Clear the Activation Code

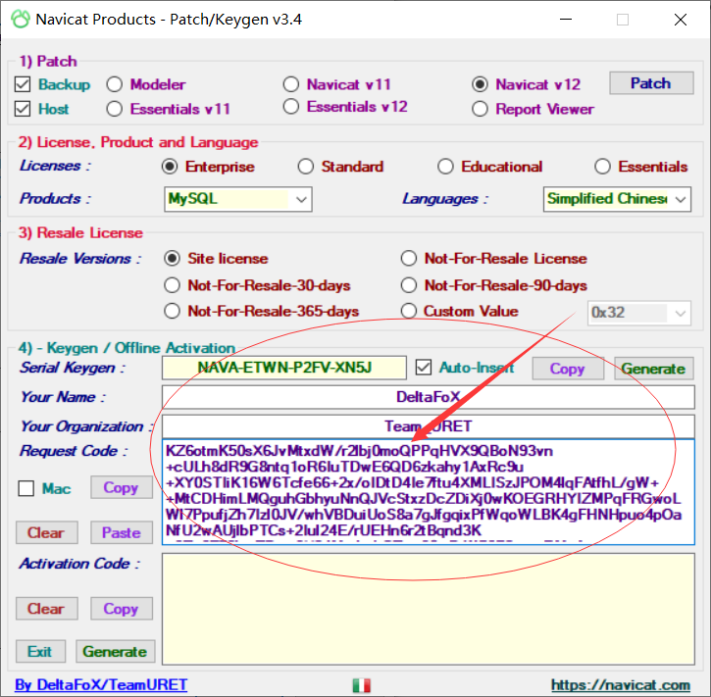46,609
